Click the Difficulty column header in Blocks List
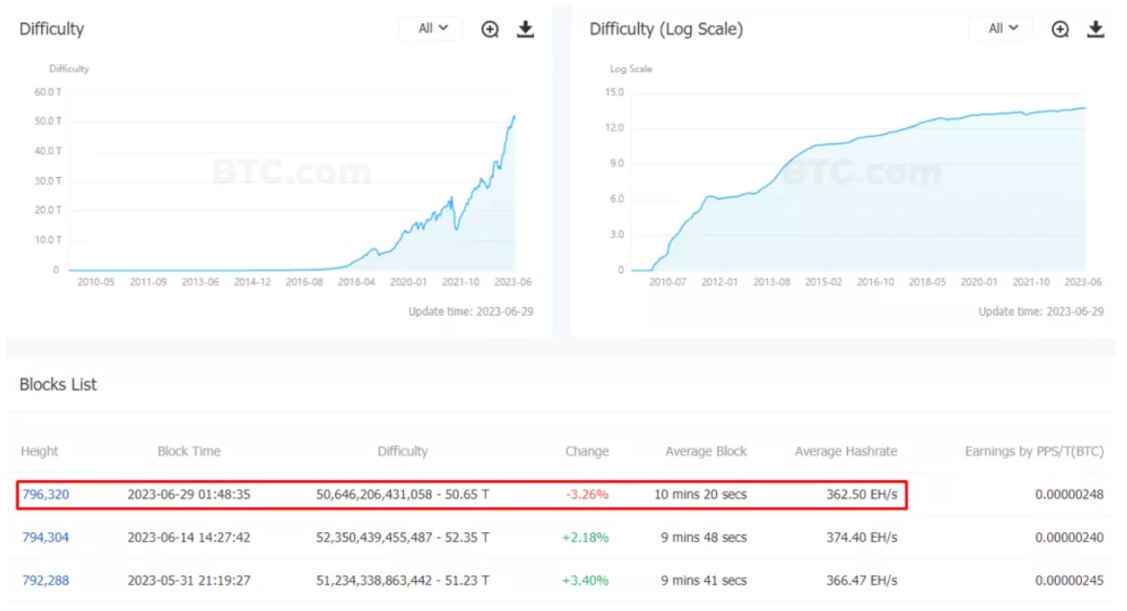Screen dimensions: 1127x611 pyautogui.click(x=402, y=451)
